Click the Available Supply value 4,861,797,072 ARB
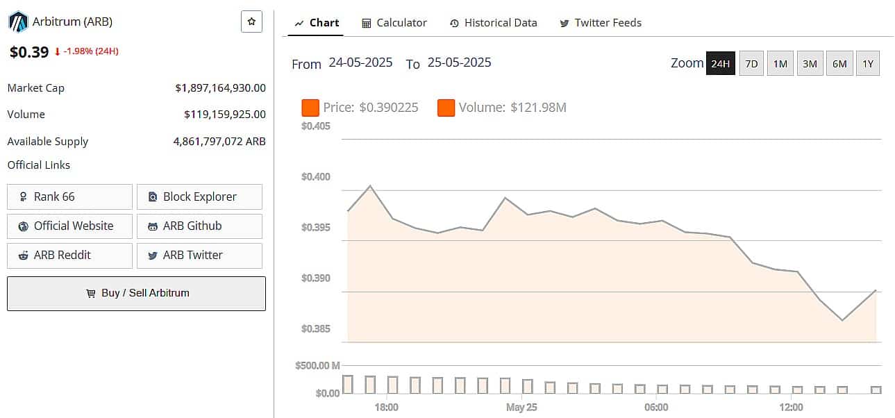Screen dimensions: 895x418 tap(219, 142)
